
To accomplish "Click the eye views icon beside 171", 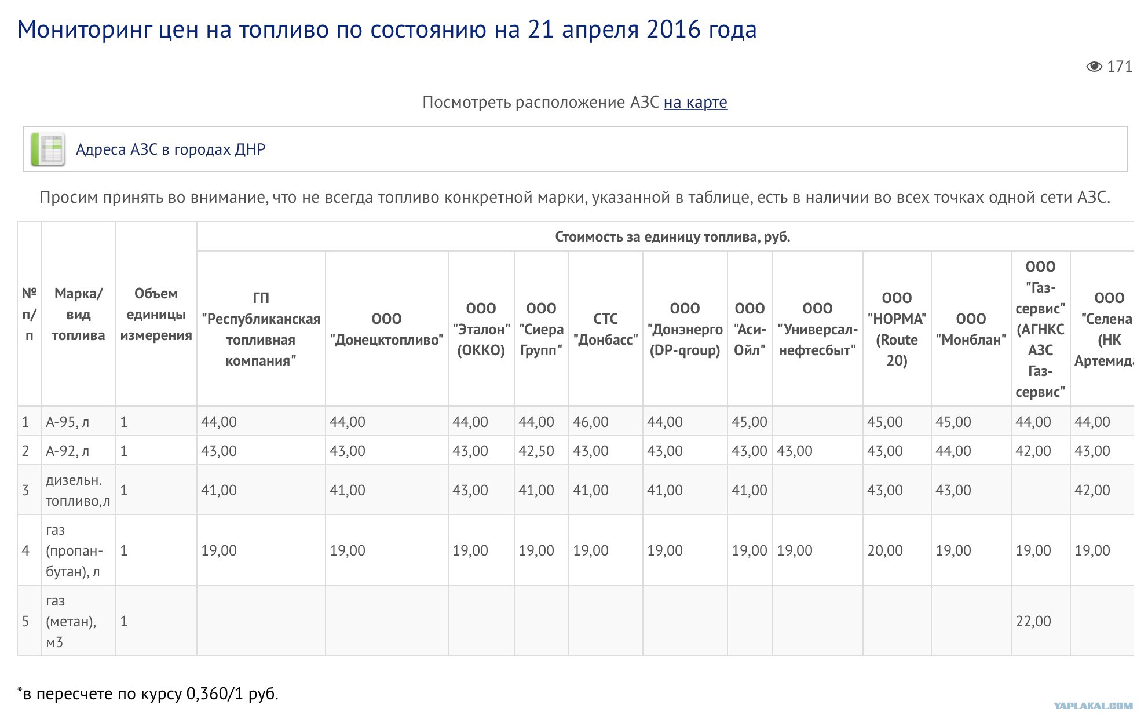I will pyautogui.click(x=1094, y=67).
